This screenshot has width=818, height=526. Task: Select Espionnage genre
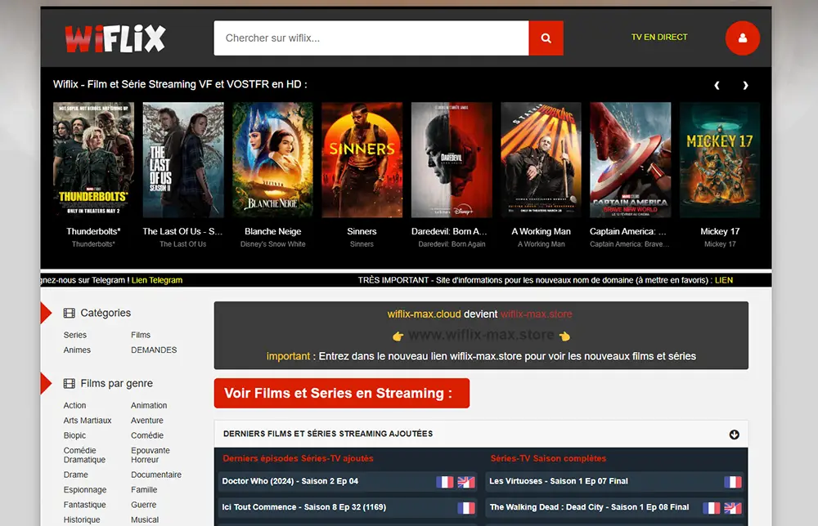(x=85, y=490)
